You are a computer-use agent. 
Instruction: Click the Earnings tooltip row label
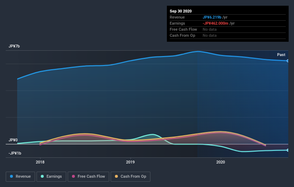click(x=177, y=23)
